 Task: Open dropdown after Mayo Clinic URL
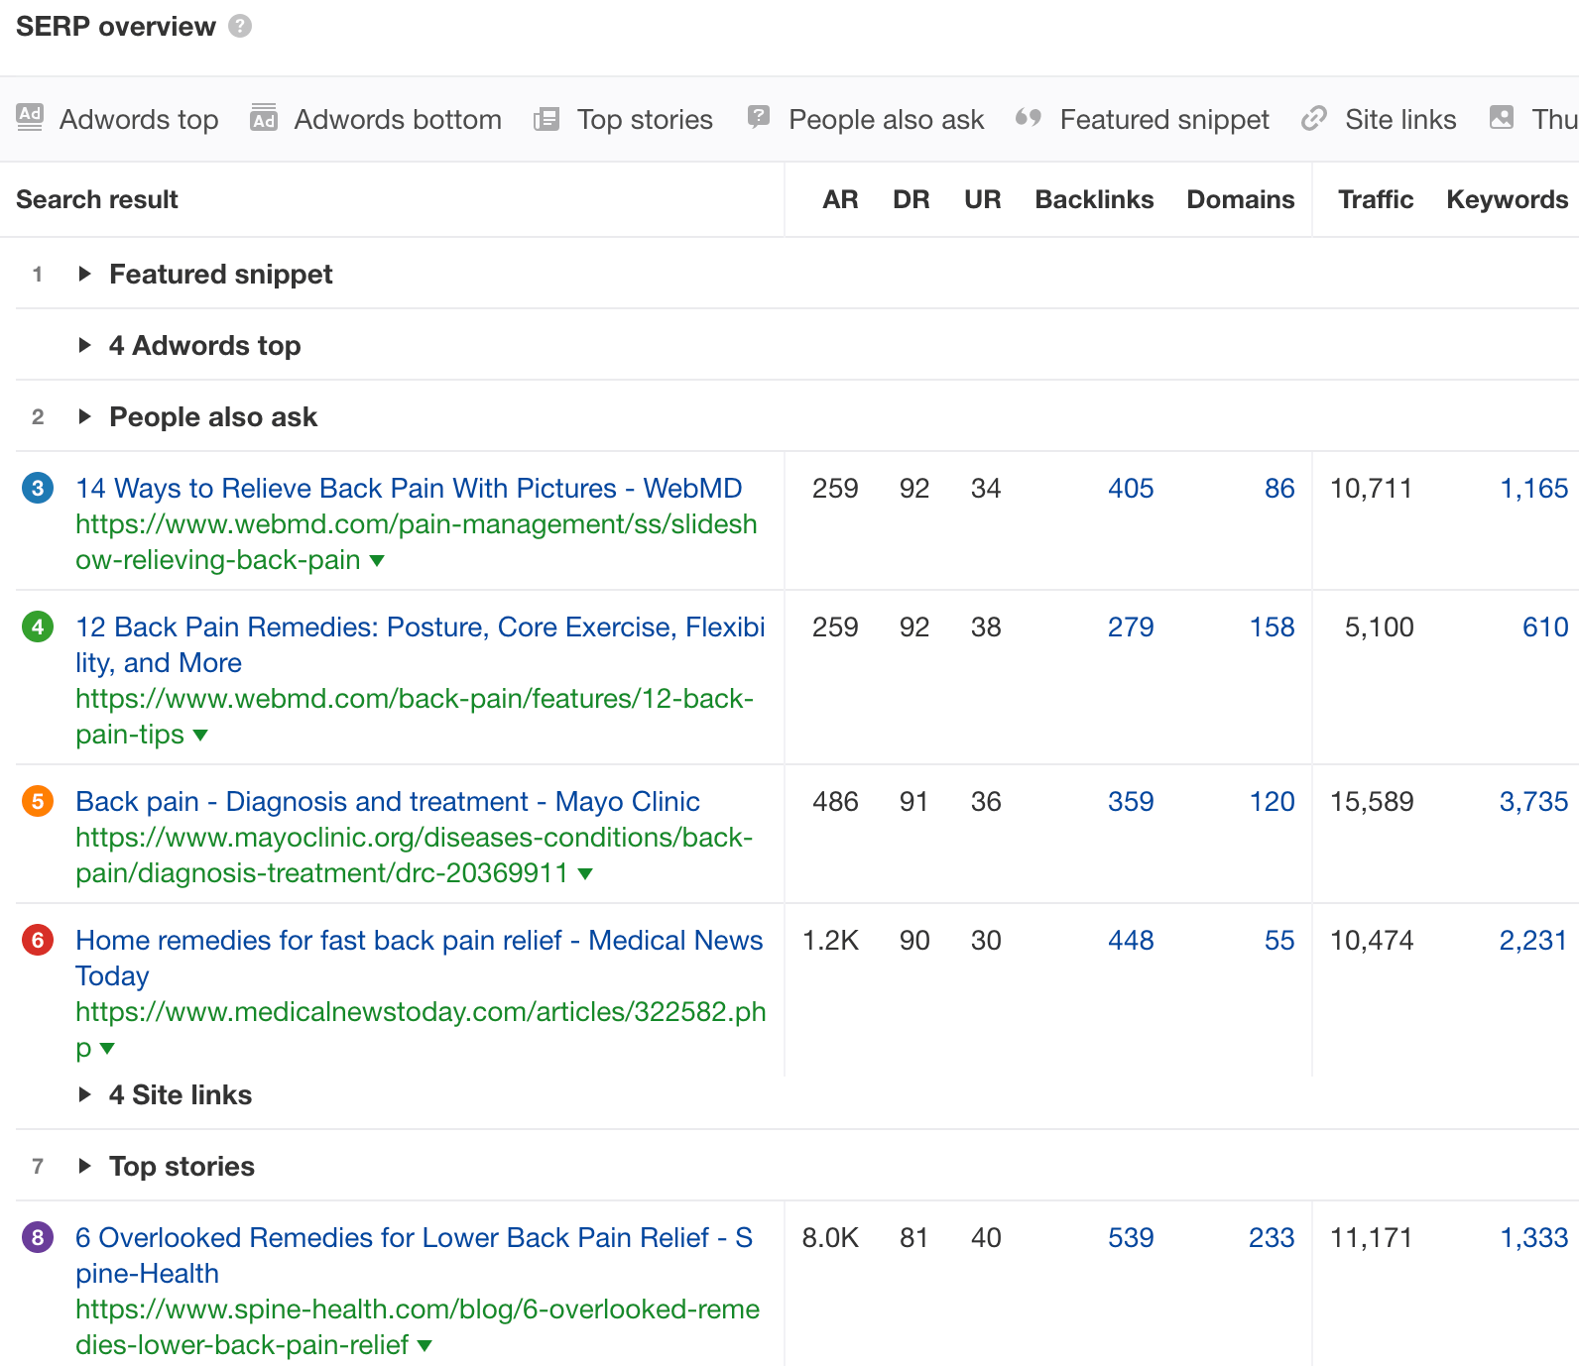(x=585, y=874)
